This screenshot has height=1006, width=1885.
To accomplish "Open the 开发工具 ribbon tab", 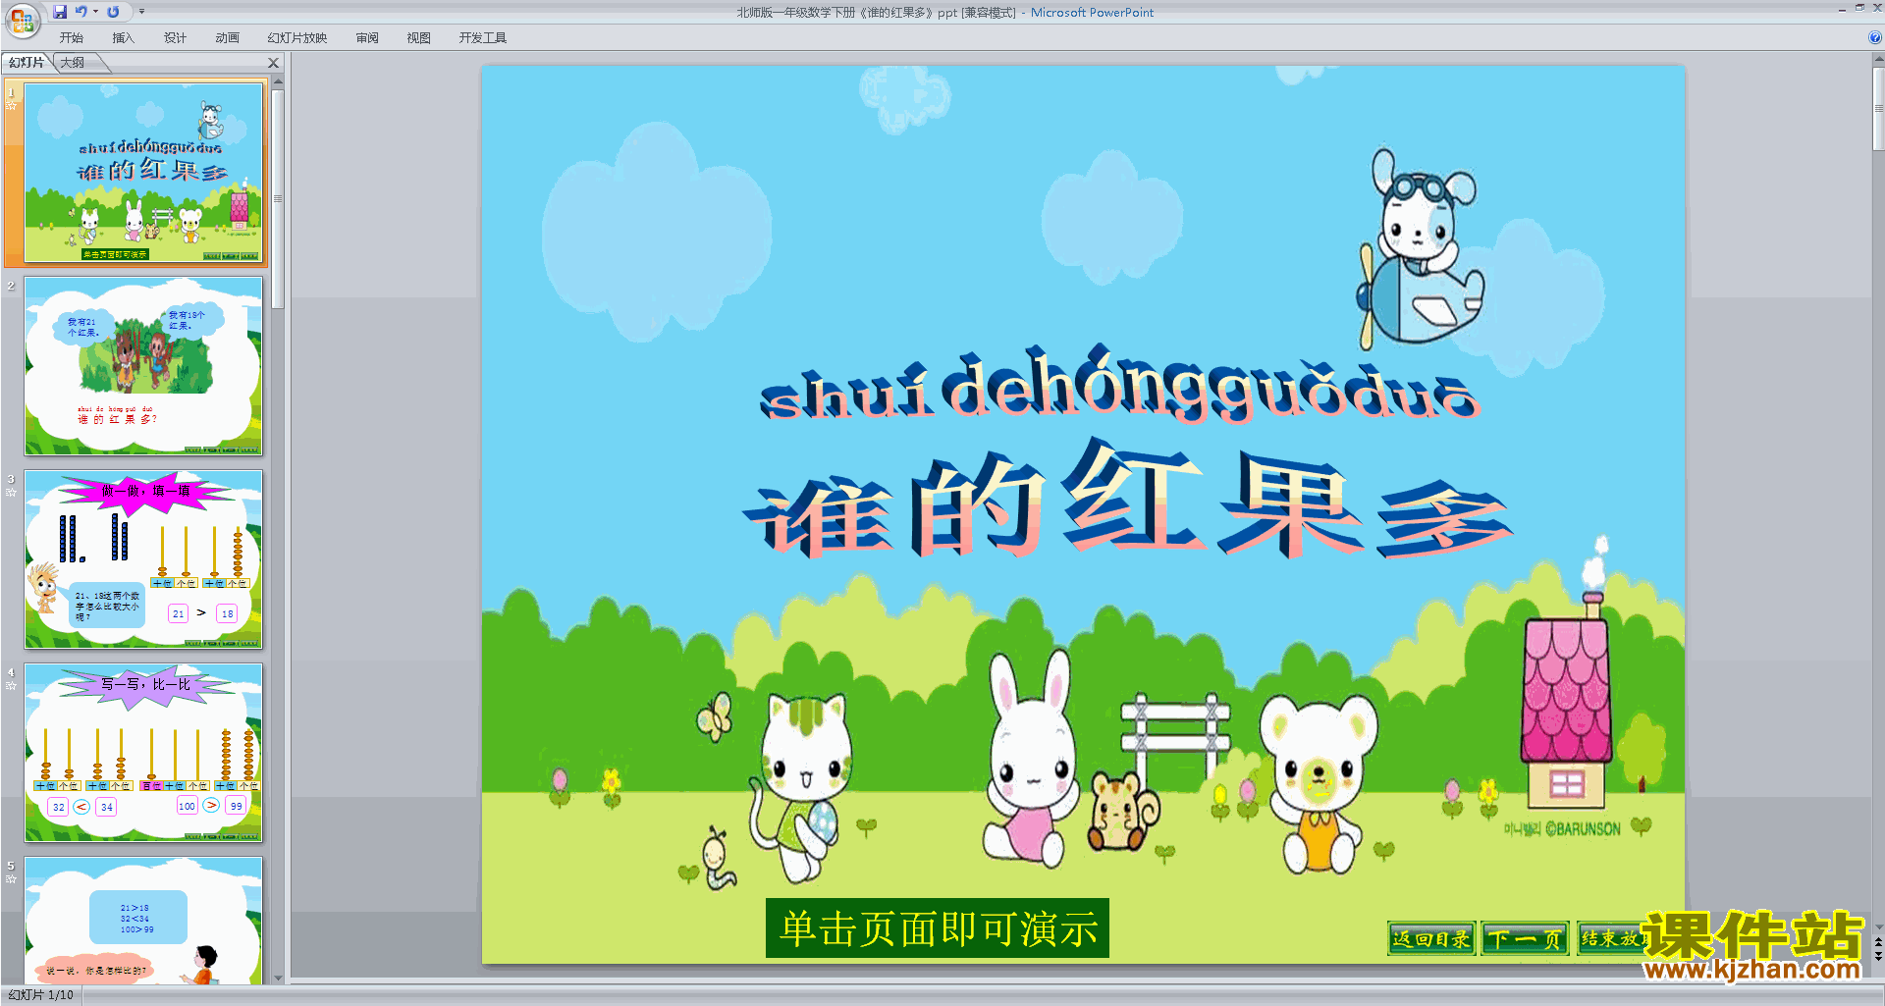I will (483, 38).
